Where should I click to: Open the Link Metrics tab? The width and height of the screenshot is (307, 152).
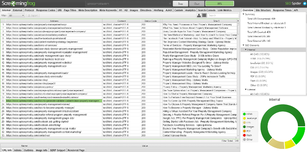coord(224,10)
